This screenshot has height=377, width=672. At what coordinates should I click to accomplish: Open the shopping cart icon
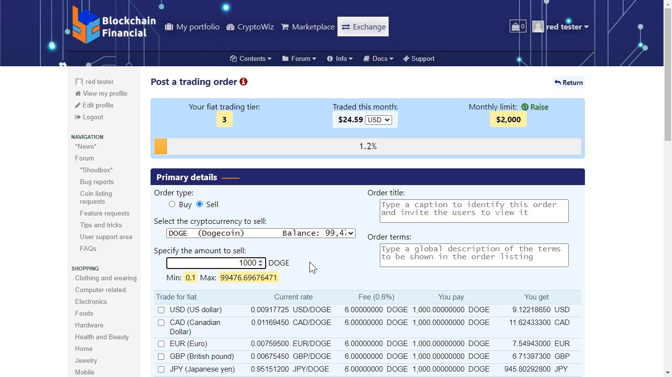pyautogui.click(x=518, y=27)
